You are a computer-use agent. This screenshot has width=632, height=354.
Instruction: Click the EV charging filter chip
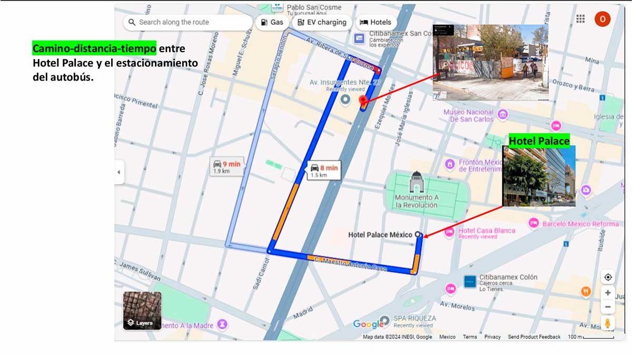322,22
